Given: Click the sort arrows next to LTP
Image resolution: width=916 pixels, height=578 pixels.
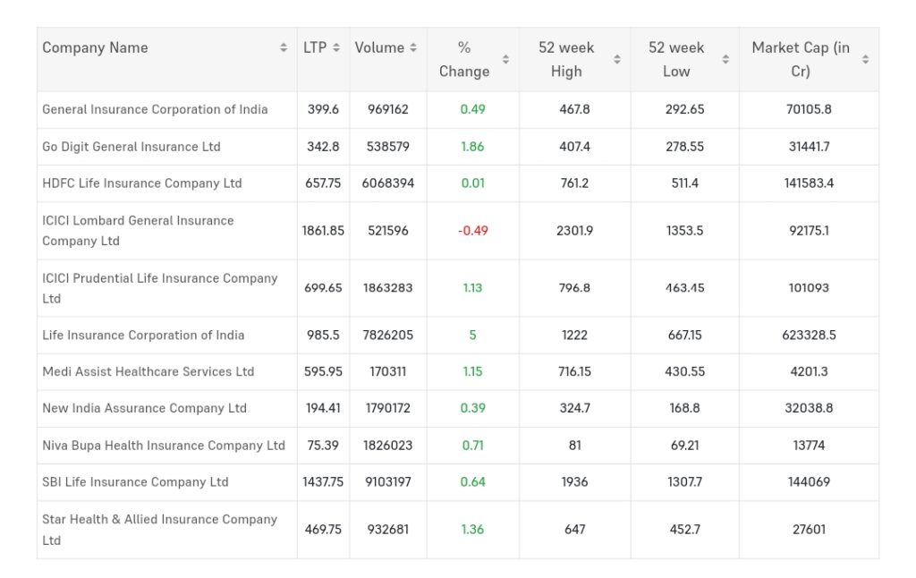Looking at the screenshot, I should [336, 48].
